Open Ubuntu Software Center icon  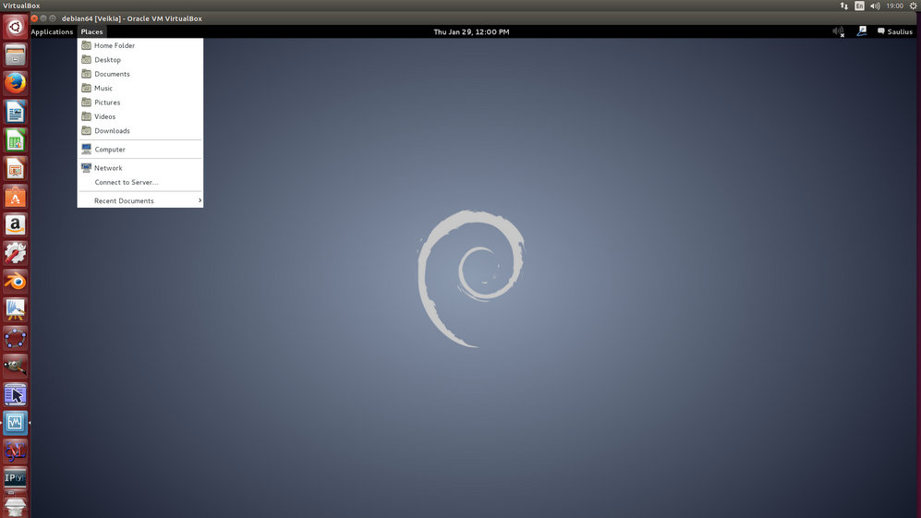[15, 197]
